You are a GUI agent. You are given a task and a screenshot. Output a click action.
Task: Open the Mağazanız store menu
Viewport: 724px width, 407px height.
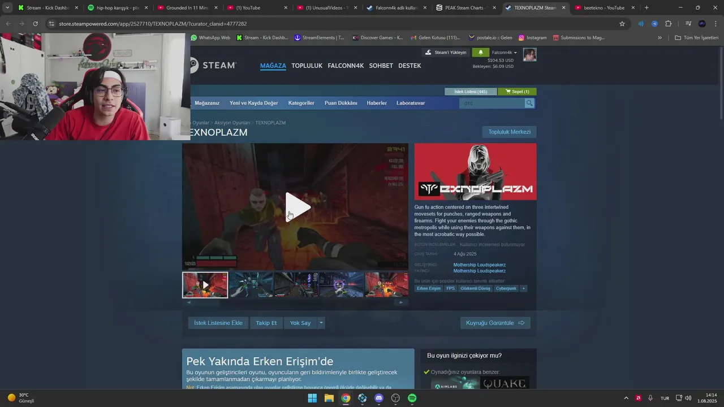coord(207,103)
